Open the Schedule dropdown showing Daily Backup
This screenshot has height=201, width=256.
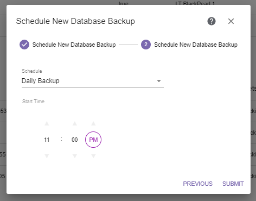coord(93,81)
